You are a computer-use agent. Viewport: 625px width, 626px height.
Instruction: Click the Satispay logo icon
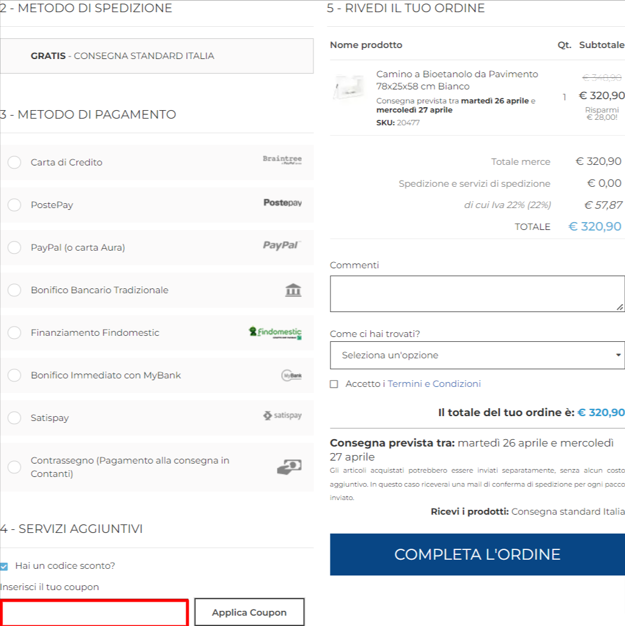pyautogui.click(x=282, y=416)
